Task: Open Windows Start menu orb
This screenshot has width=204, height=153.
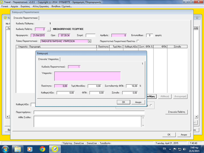Action: 5,149
